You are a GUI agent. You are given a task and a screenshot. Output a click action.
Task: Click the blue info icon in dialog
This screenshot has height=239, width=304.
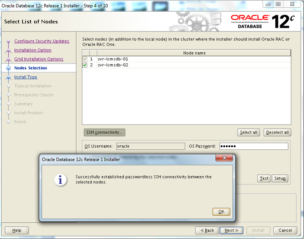(x=60, y=180)
